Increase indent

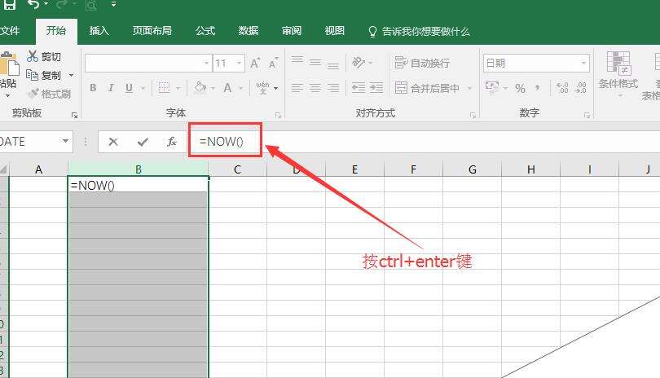376,87
